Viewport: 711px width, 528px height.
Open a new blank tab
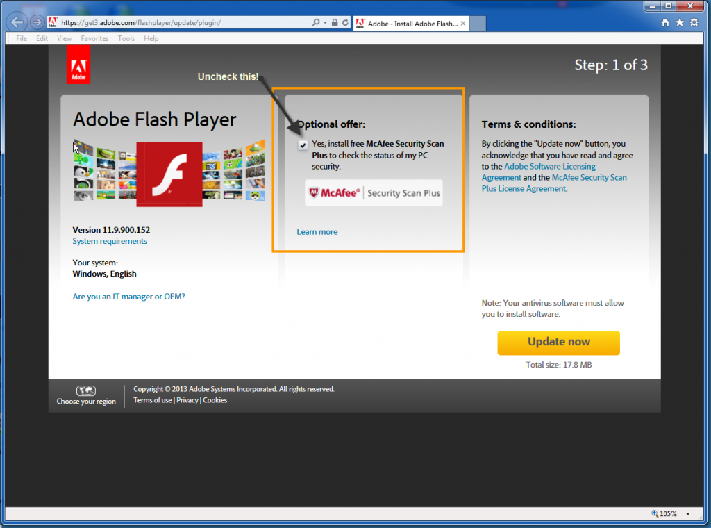tap(478, 23)
